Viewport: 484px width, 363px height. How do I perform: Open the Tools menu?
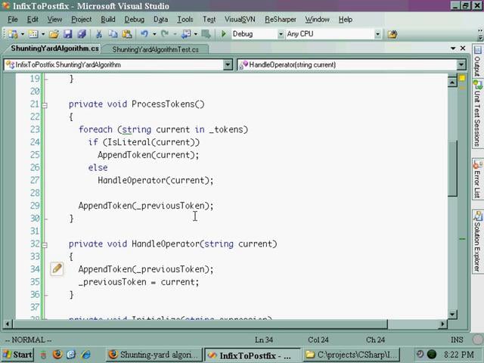(185, 20)
